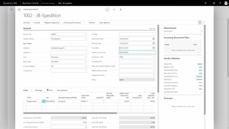Open the Outstanding Invoices value link

[199, 76]
